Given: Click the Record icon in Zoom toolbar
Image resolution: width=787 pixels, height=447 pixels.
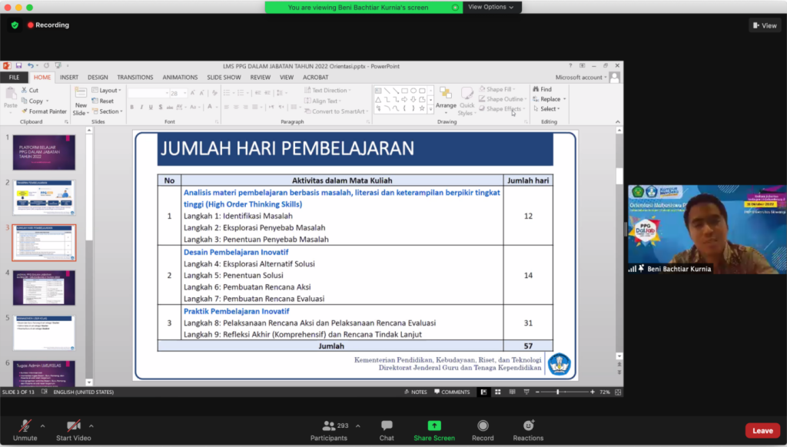Looking at the screenshot, I should coord(483,425).
